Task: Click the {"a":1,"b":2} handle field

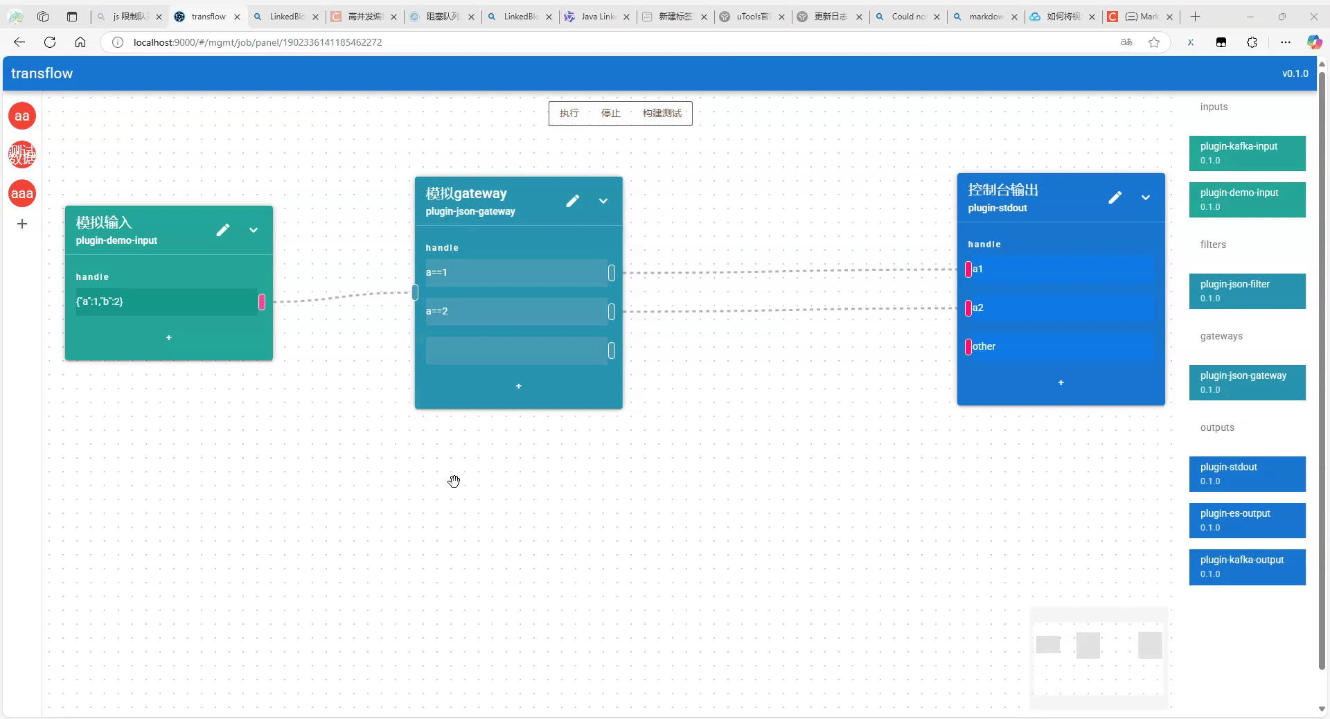Action: pos(166,301)
